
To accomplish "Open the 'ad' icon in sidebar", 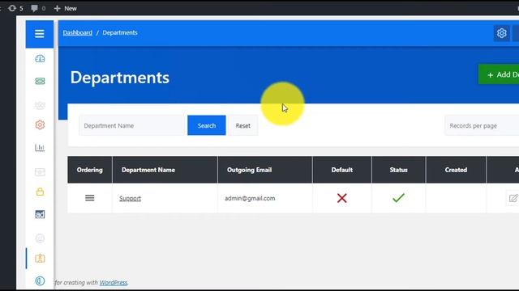I will click(40, 214).
